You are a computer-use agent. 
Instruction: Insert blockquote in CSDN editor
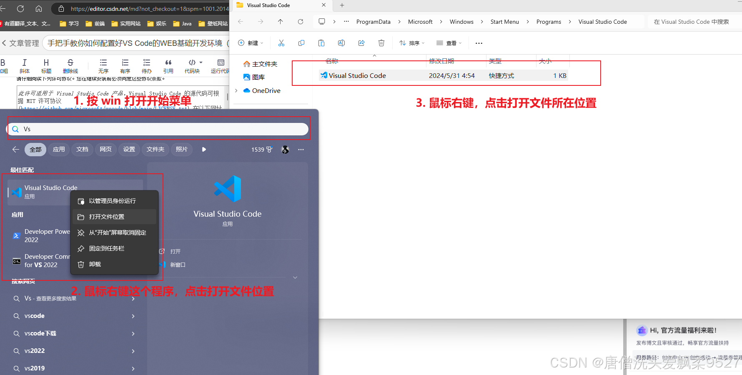(168, 66)
